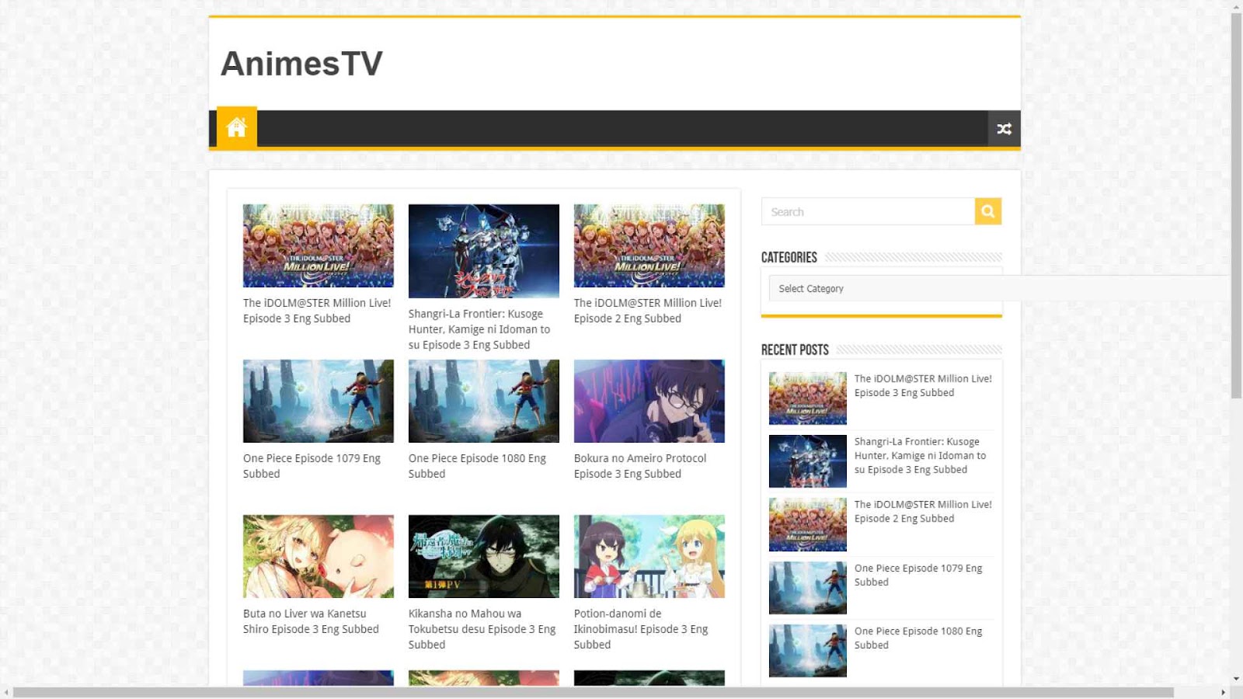Open main grid title link One Piece Episode 1079
Viewport: 1243px width, 699px height.
pos(312,466)
